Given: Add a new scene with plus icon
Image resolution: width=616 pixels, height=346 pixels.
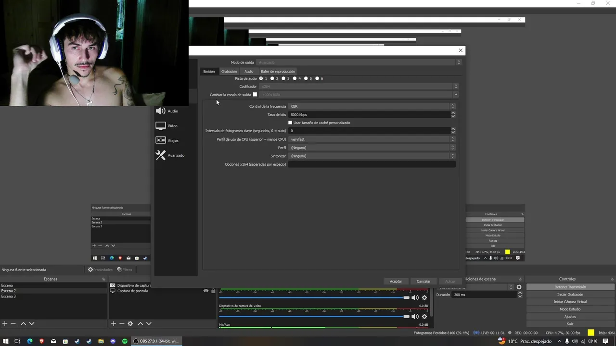Looking at the screenshot, I should click(5, 324).
